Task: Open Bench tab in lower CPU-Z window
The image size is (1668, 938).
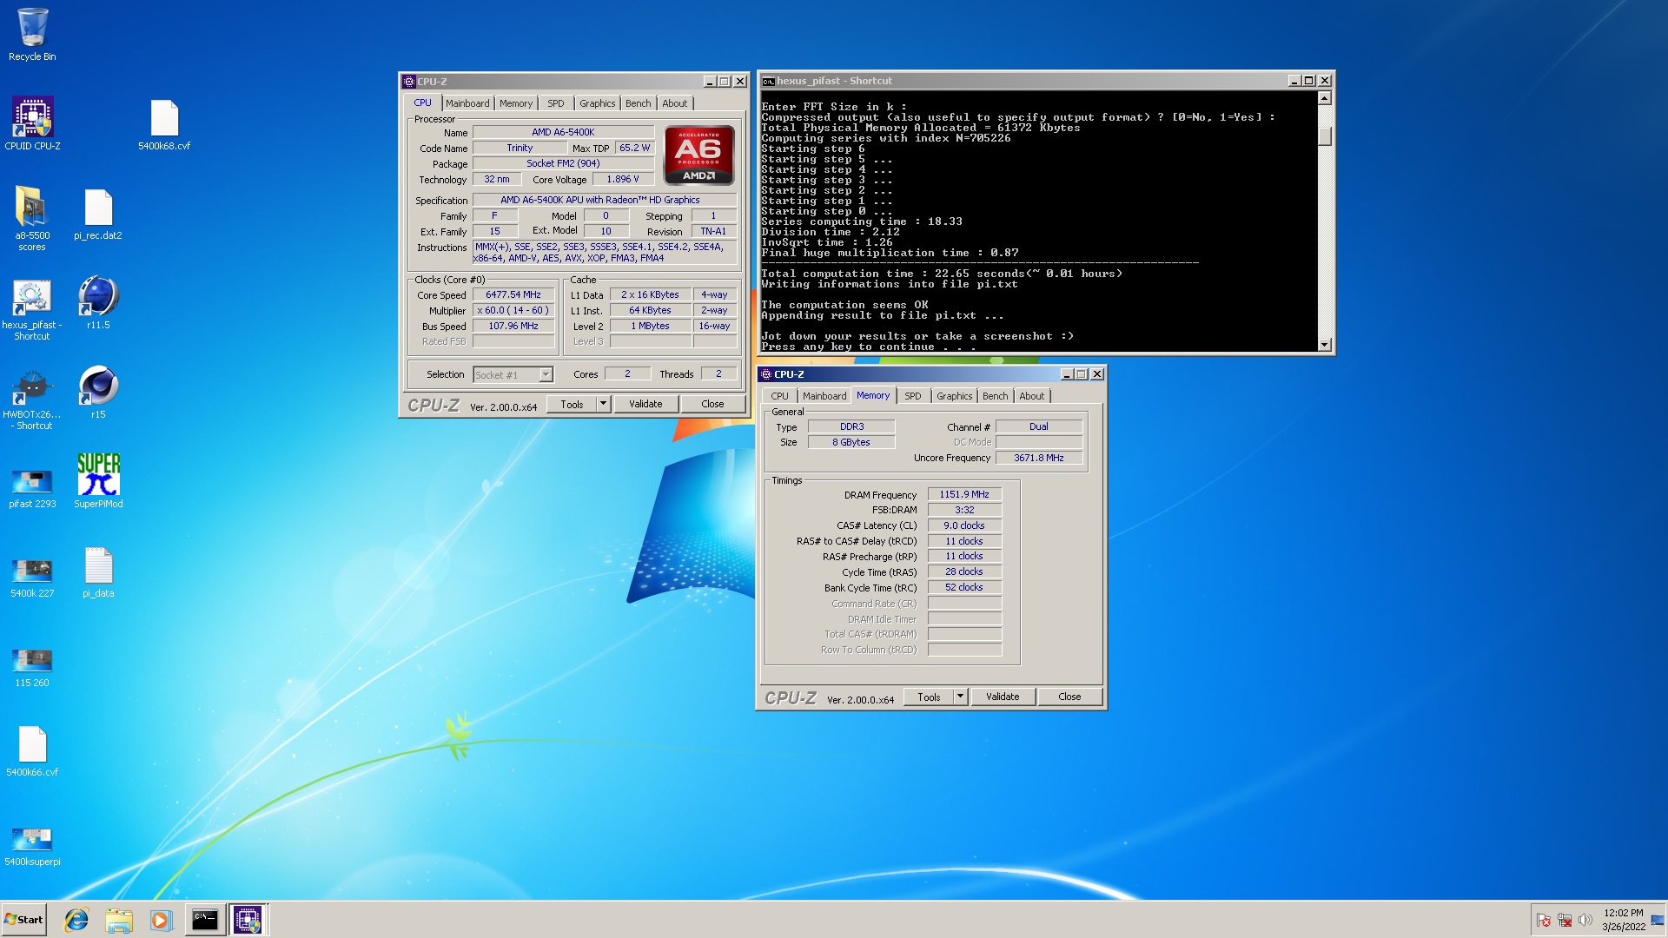Action: coord(996,396)
